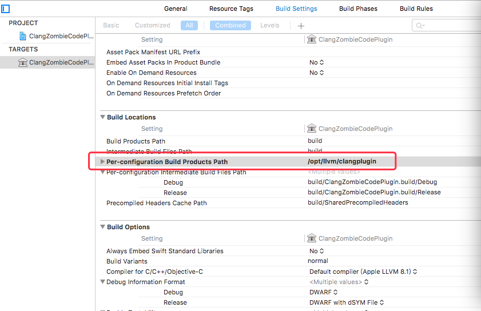This screenshot has width=481, height=311.
Task: Select On Demand Resources Initial Install Tags
Action: click(x=167, y=83)
